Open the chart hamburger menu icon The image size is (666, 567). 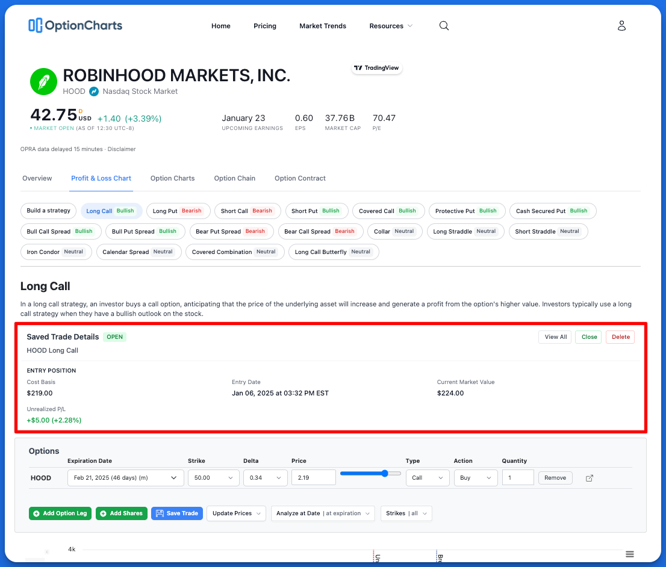pos(630,554)
